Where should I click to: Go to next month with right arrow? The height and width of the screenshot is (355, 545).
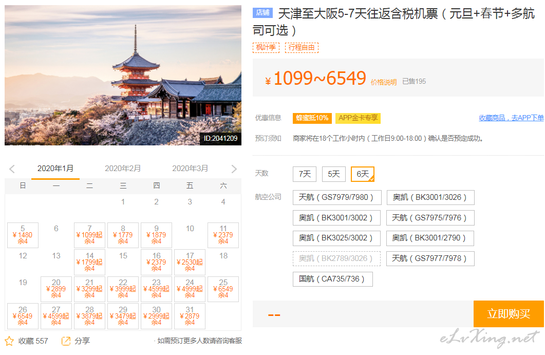(234, 169)
